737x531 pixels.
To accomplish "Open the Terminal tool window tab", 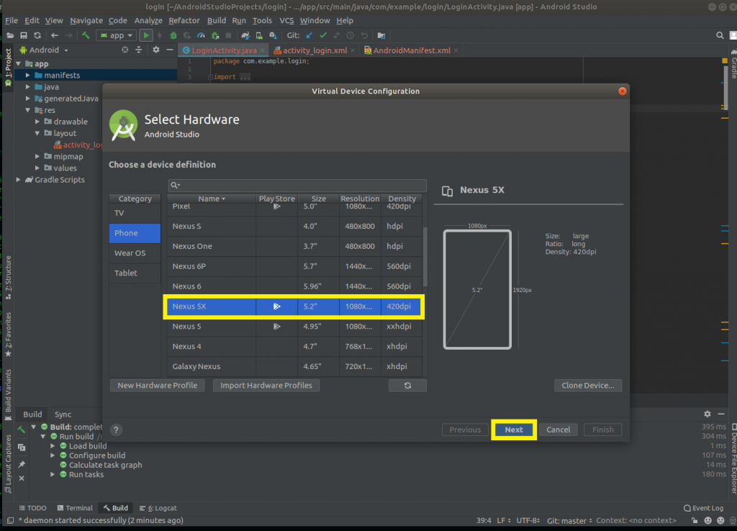I will click(x=75, y=508).
